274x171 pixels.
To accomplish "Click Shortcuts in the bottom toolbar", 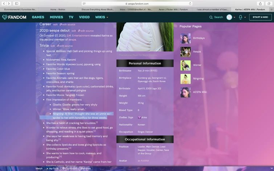I will click(x=85, y=168).
